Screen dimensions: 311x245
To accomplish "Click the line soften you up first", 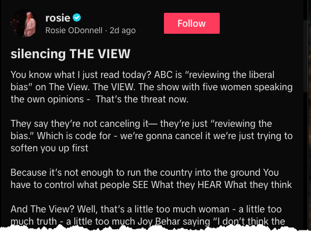I will 49,148.
